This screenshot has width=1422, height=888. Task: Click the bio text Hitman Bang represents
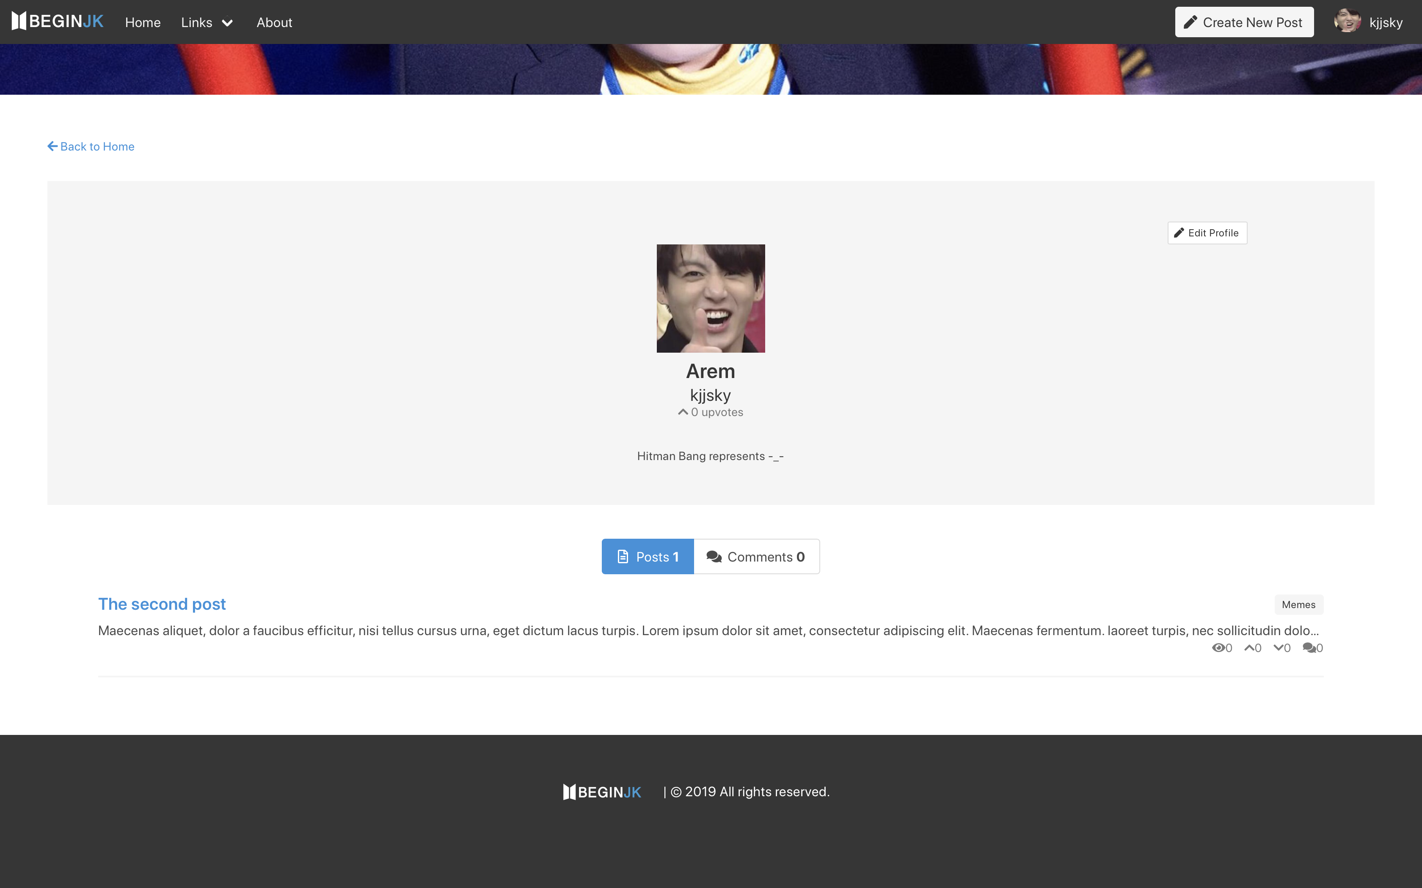click(x=711, y=456)
